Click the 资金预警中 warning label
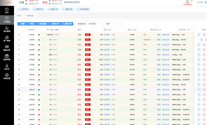207x125 pixels. pyautogui.click(x=188, y=5)
